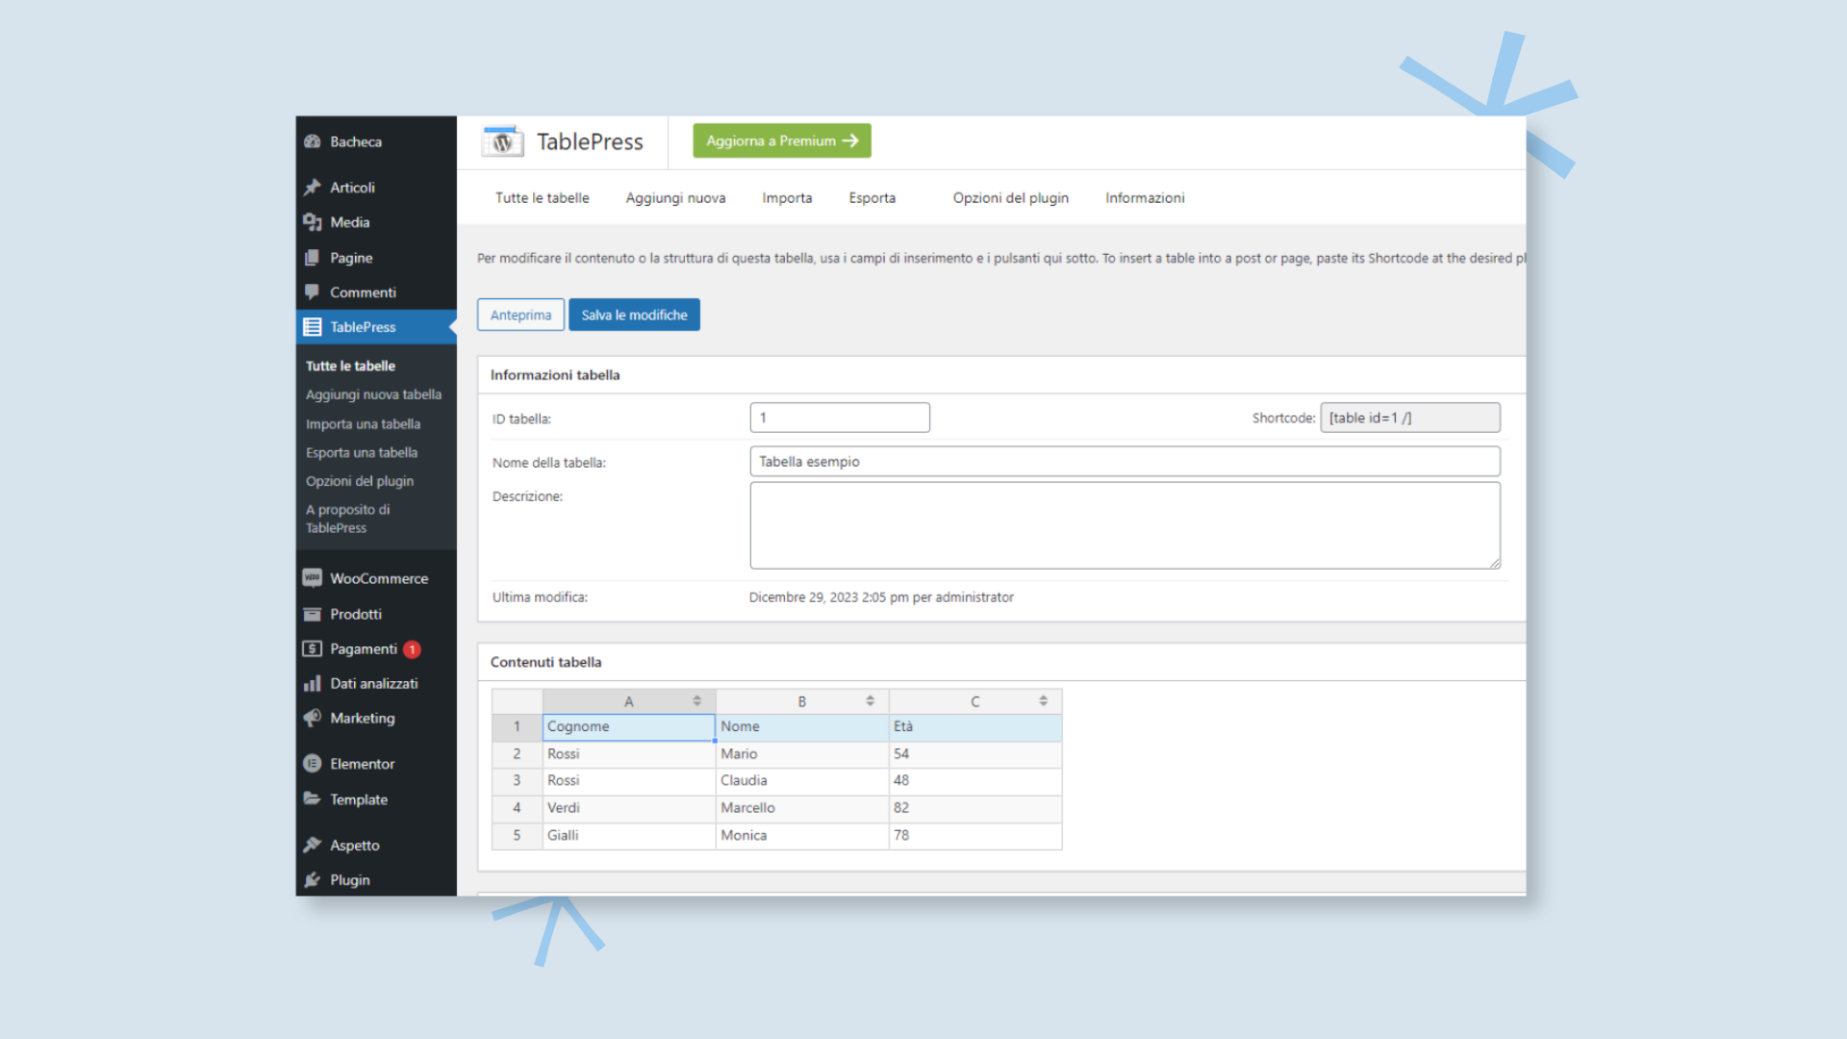Click the Shortcode field
This screenshot has height=1039, width=1847.
pyautogui.click(x=1410, y=418)
